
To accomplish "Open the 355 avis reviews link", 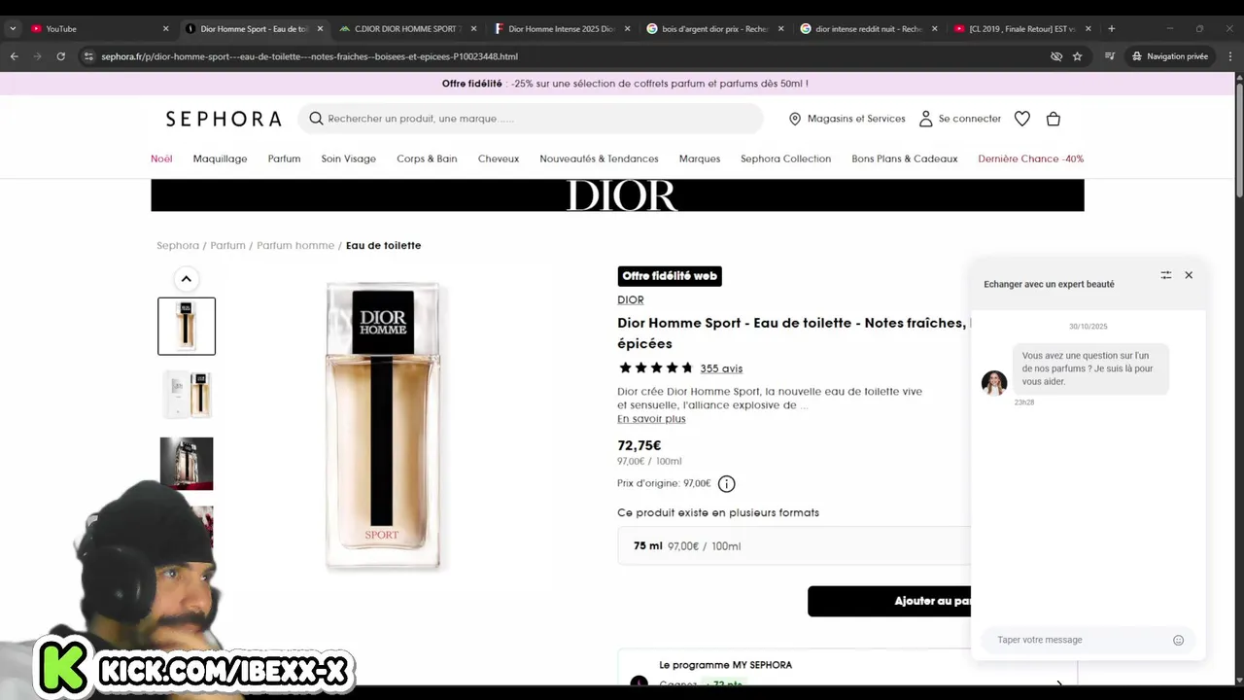I will [721, 368].
